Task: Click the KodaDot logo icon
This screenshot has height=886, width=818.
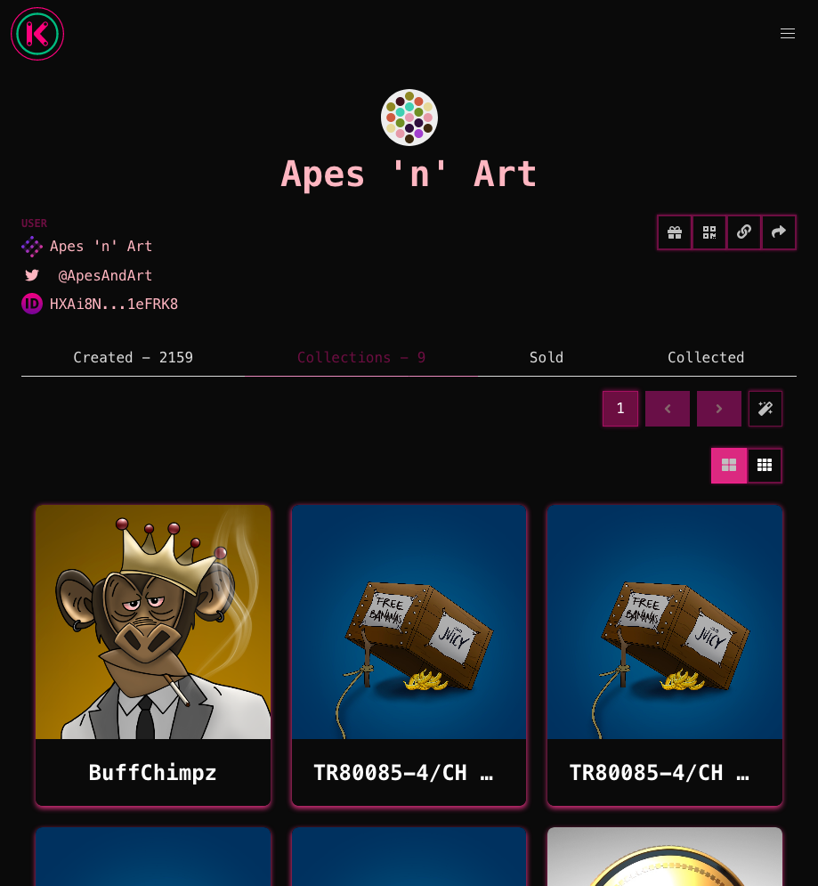Action: pyautogui.click(x=37, y=34)
